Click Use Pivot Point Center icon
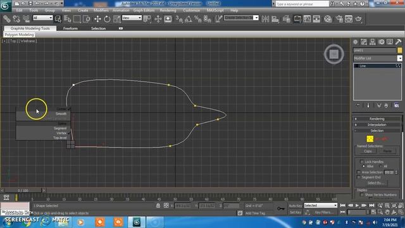 coord(147,19)
